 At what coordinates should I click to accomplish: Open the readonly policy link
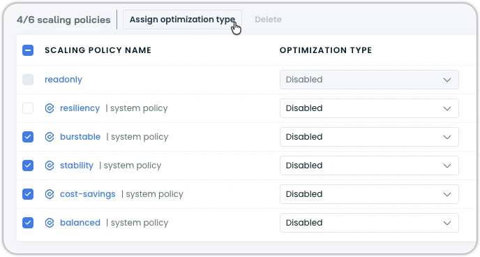tap(63, 80)
